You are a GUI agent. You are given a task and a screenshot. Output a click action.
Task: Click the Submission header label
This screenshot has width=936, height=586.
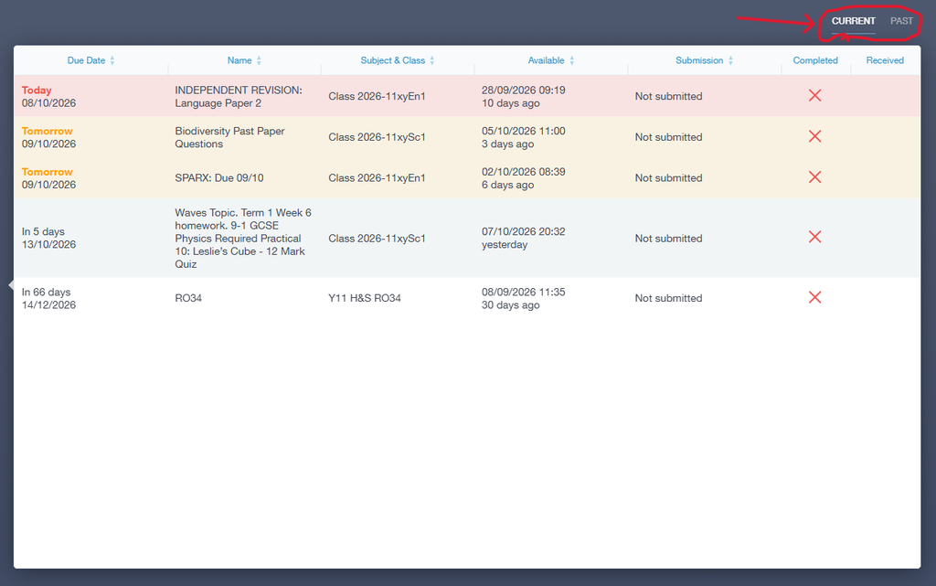tap(699, 60)
